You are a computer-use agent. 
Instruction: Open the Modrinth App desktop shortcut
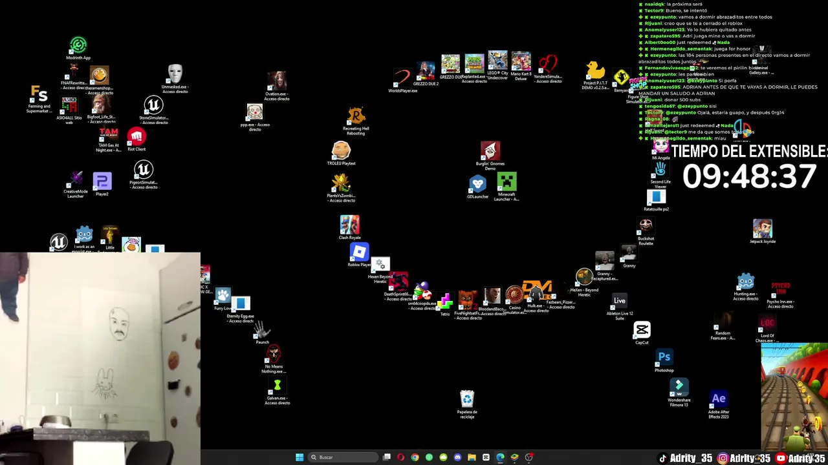(78, 48)
